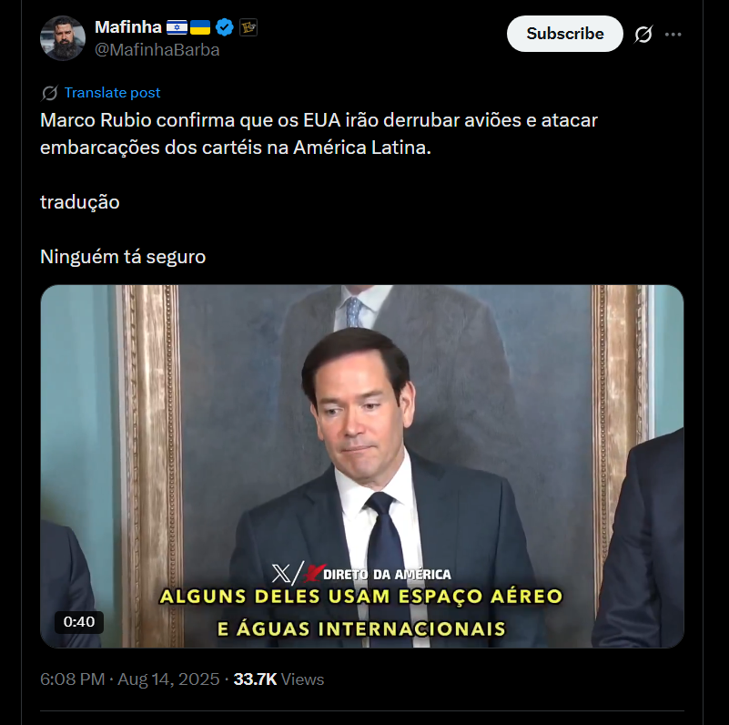This screenshot has width=729, height=725.
Task: Open the @MafinhaBarba handle link
Action: pyautogui.click(x=157, y=50)
